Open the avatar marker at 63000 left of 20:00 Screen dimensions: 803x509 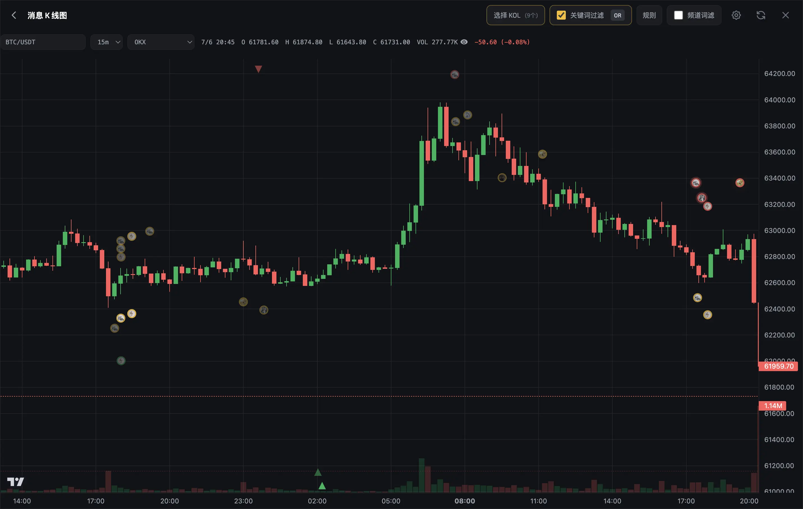click(149, 231)
